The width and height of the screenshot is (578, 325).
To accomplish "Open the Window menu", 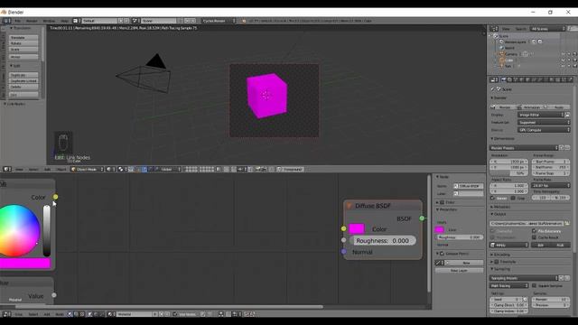I will point(49,21).
